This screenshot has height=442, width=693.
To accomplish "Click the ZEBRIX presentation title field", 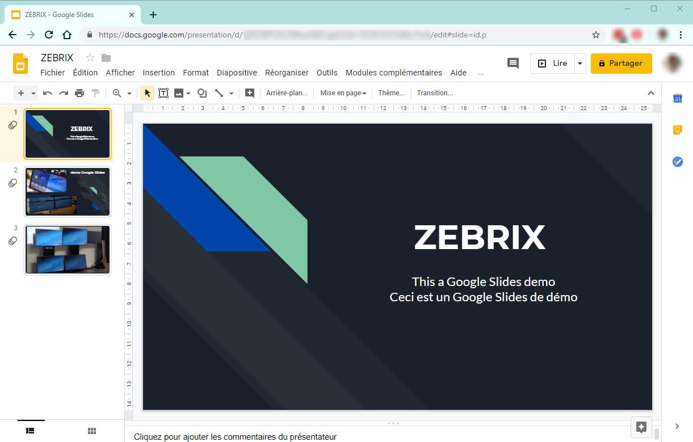I will coord(57,58).
